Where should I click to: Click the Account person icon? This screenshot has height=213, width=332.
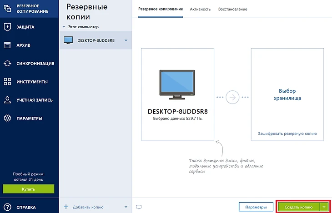(x=7, y=100)
